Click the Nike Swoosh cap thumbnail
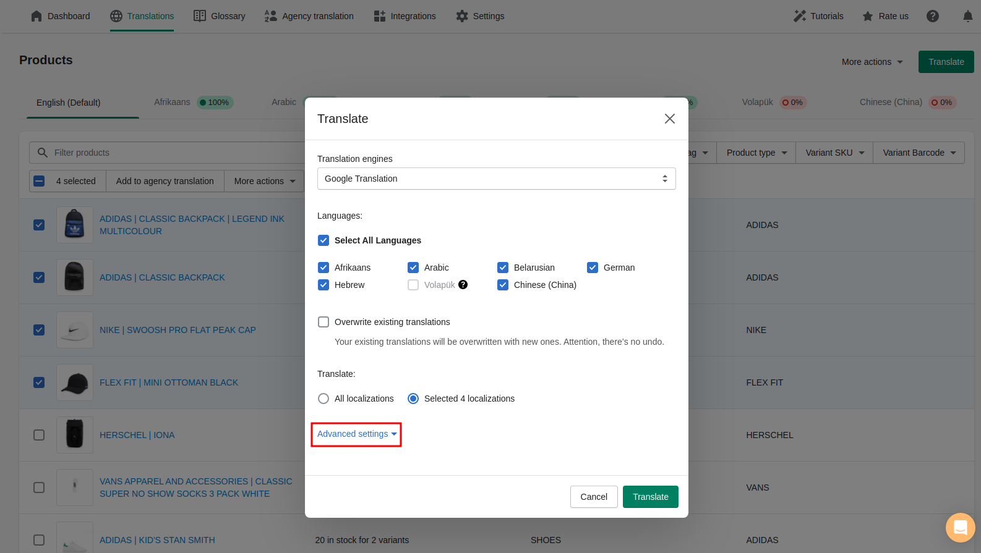The height and width of the screenshot is (553, 981). 75,330
